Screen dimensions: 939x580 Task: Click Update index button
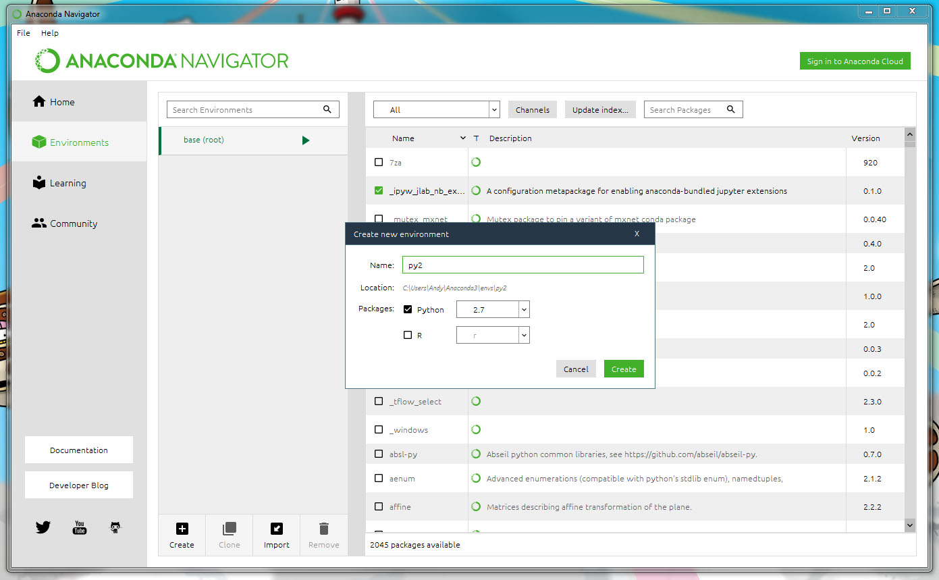600,109
